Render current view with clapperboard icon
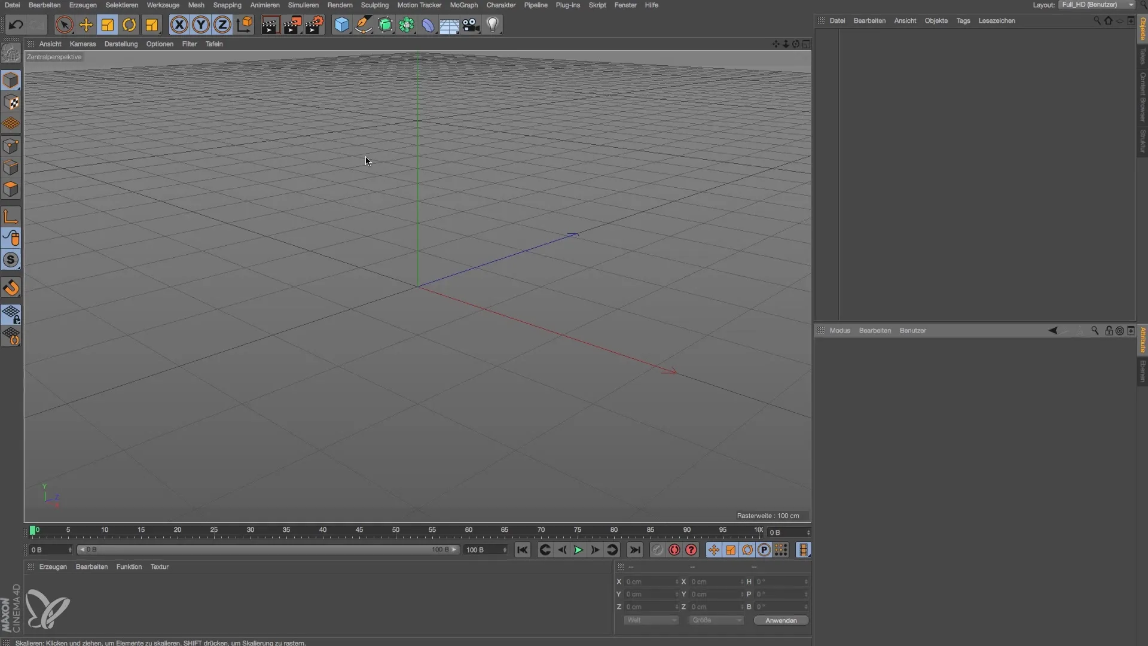Viewport: 1148px width, 646px height. (270, 25)
